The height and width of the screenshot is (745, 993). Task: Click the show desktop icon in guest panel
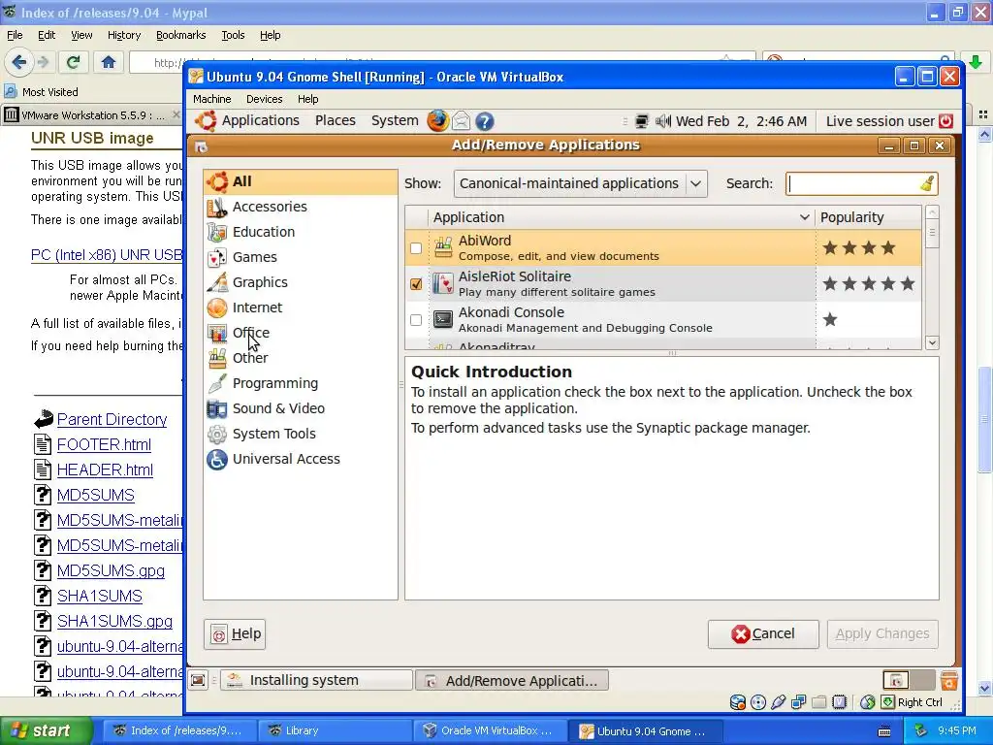point(198,680)
